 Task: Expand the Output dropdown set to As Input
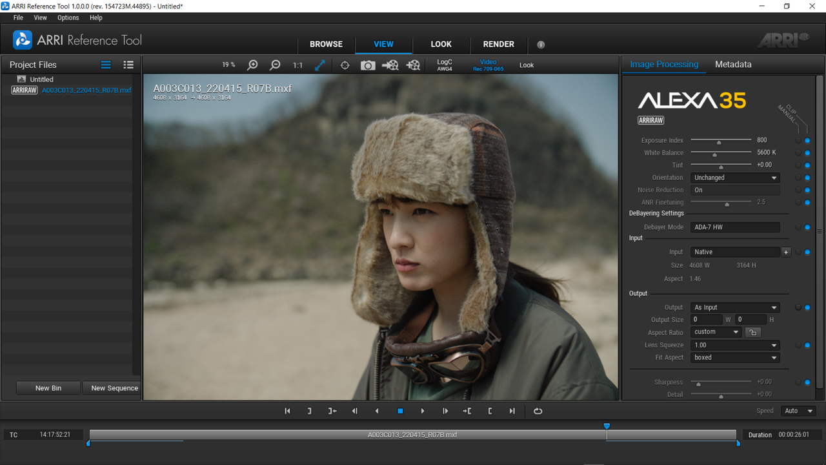pyautogui.click(x=735, y=307)
